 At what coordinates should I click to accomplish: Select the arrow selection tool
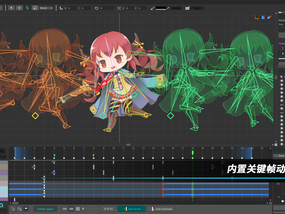[x=11, y=8]
